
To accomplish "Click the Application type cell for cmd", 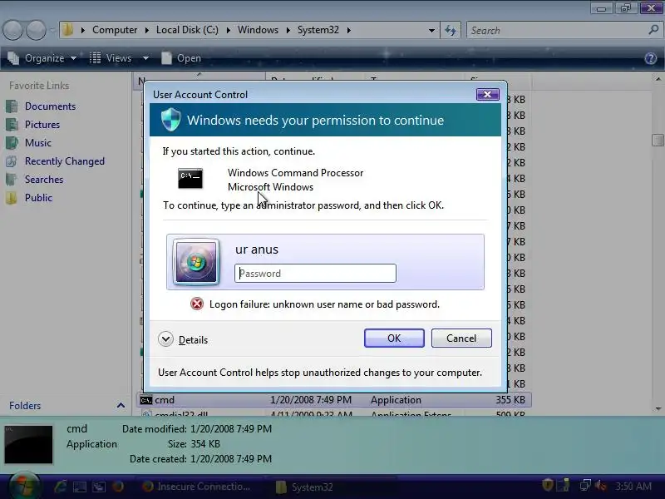I will click(x=396, y=400).
